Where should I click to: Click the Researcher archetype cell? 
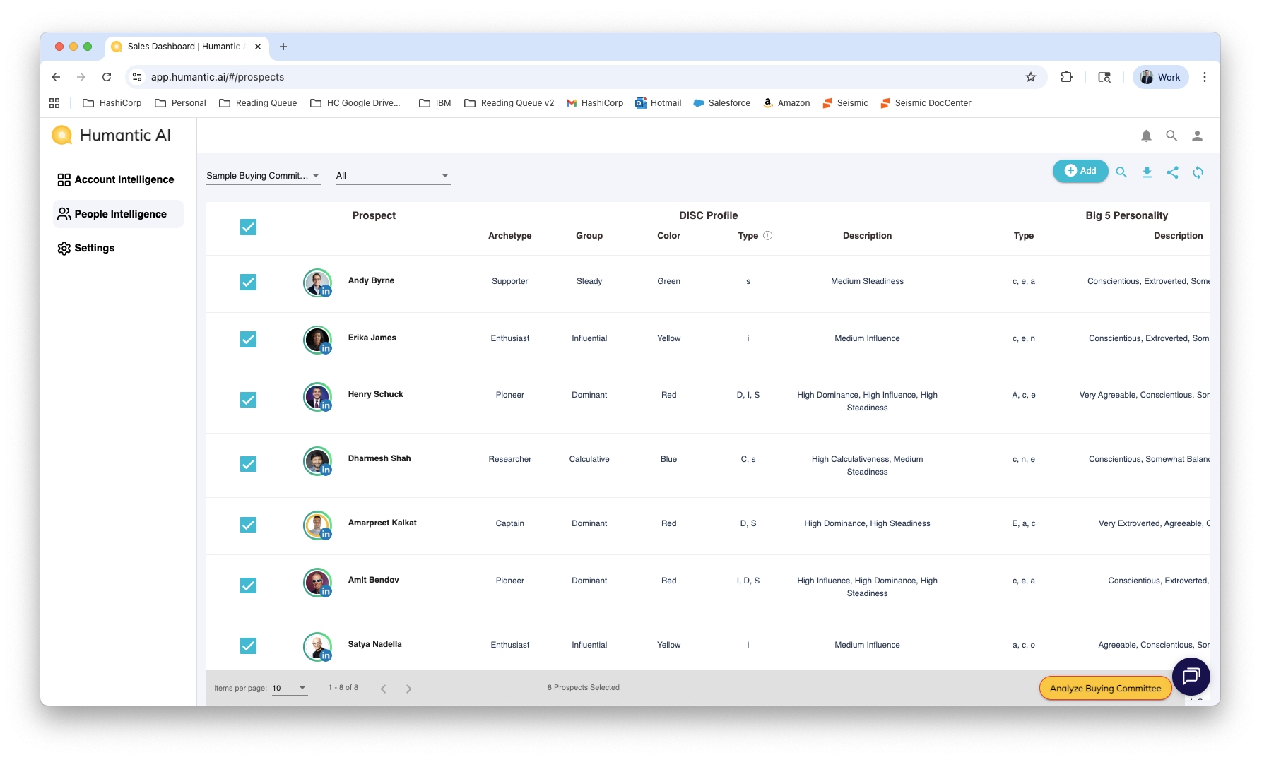tap(510, 459)
